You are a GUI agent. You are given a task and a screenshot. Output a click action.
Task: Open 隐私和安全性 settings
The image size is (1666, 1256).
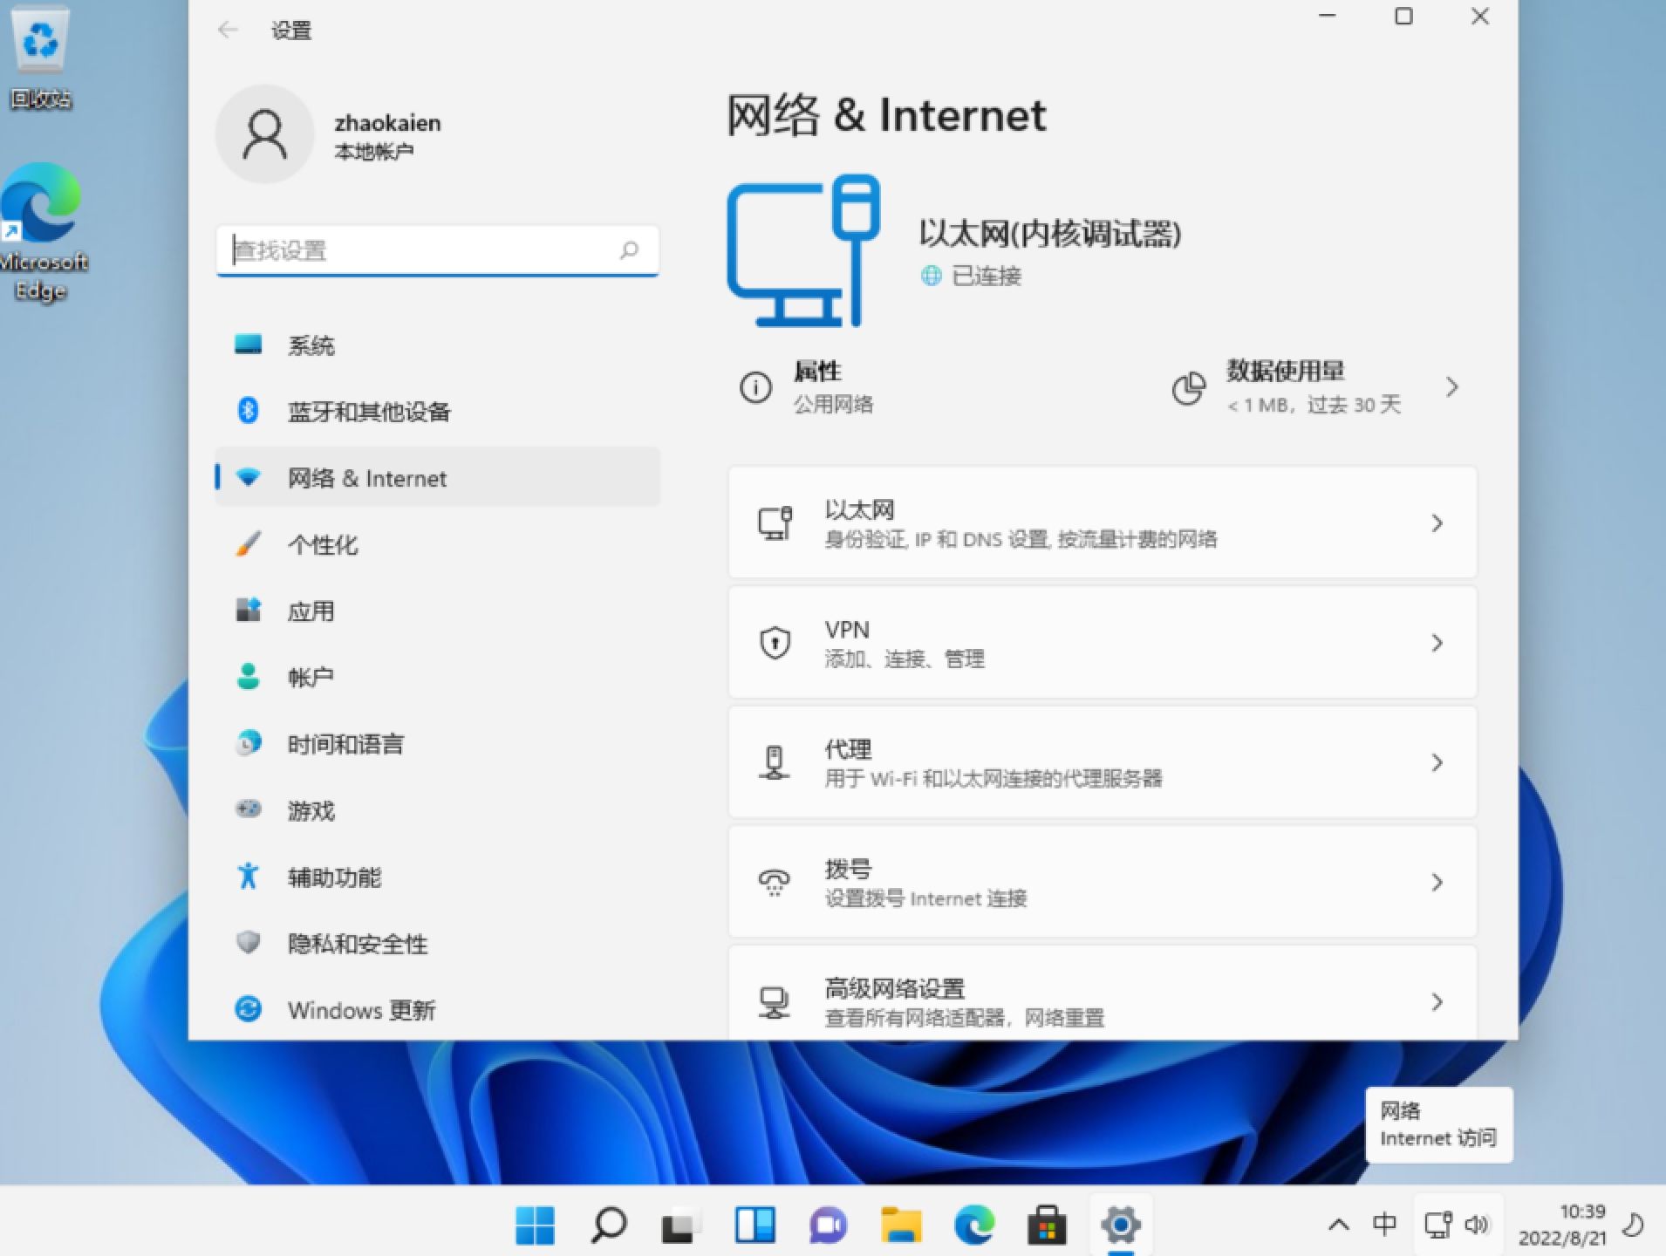[x=358, y=944]
